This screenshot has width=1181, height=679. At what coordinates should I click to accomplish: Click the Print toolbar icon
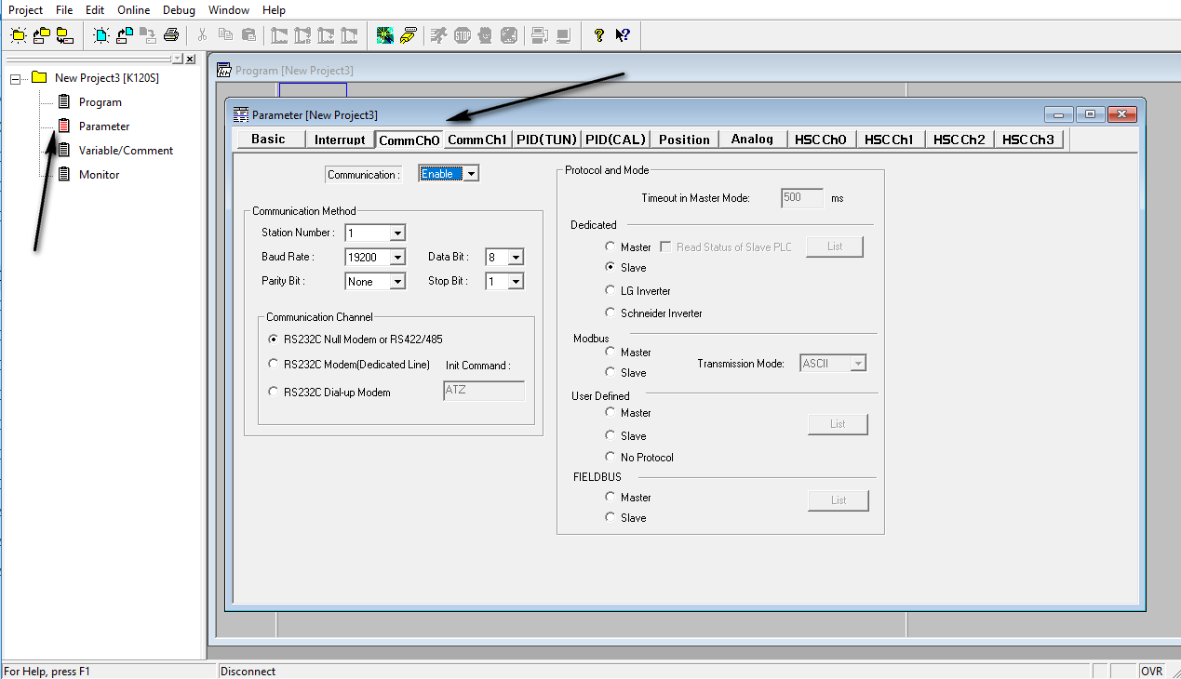pyautogui.click(x=171, y=35)
